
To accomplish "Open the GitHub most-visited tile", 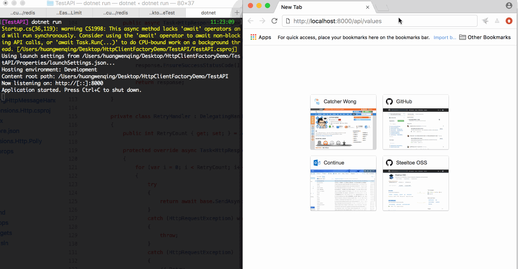I will tap(416, 122).
